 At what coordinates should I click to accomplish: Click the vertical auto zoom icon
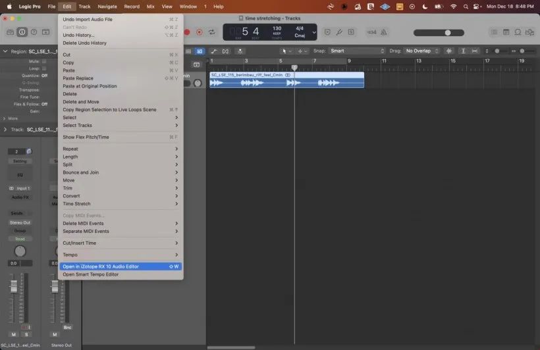[463, 51]
